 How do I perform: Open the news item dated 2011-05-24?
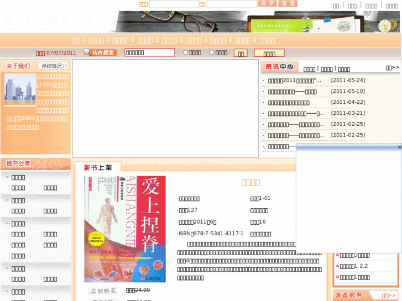click(295, 81)
